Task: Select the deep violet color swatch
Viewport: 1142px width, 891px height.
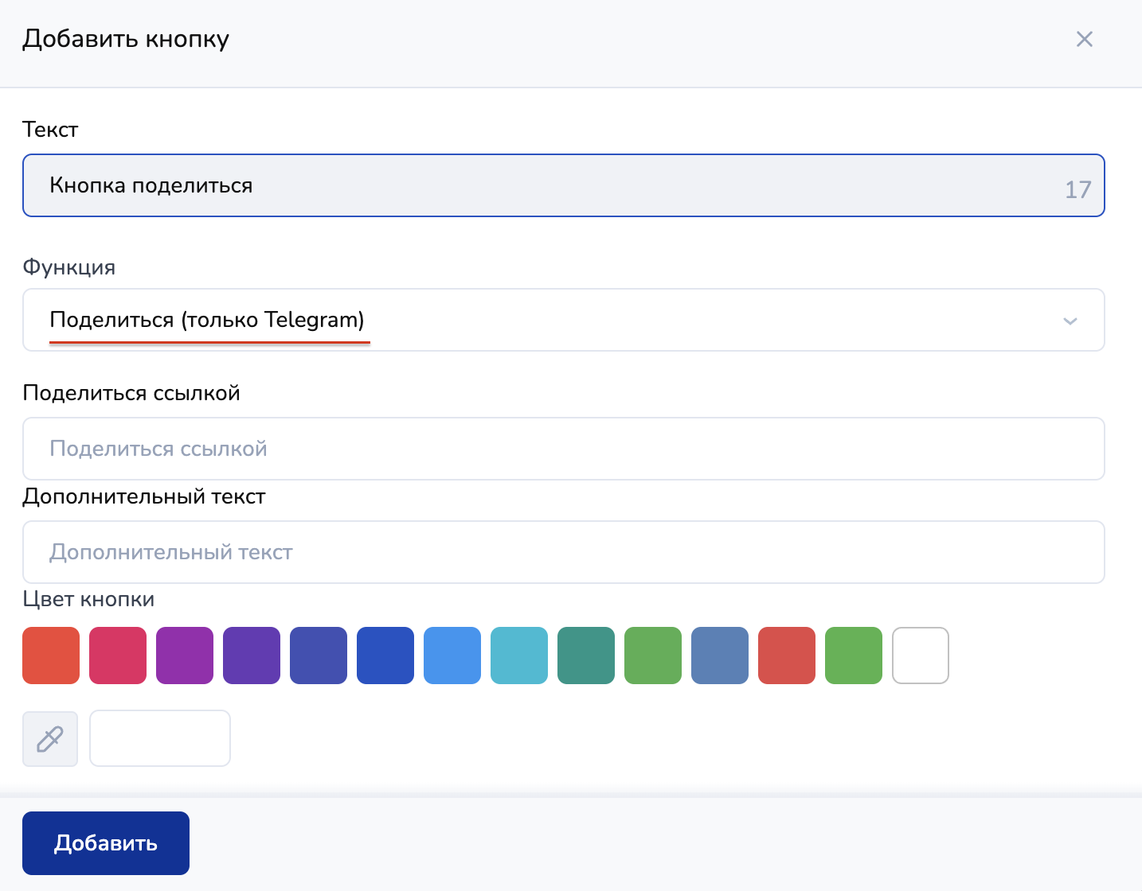Action: point(252,656)
